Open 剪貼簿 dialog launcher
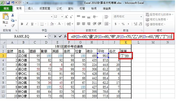This screenshot has height=102, width=178. (x=16, y=30)
